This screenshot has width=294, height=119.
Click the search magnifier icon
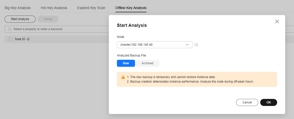click(x=10, y=29)
